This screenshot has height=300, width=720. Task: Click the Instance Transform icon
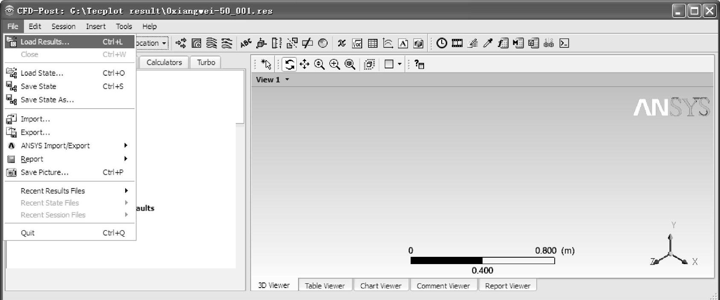pyautogui.click(x=292, y=43)
